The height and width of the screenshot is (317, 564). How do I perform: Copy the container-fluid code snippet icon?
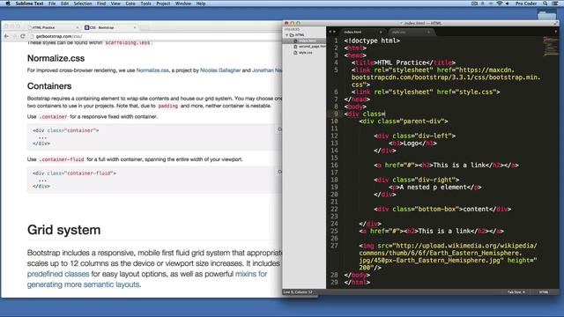point(279,172)
